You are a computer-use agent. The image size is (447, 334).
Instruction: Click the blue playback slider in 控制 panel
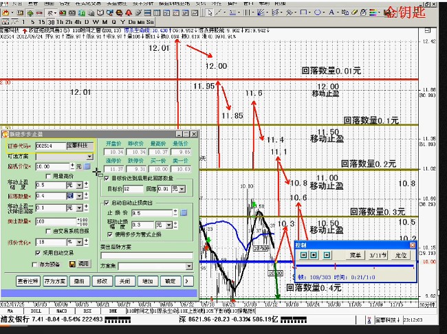[355, 266]
